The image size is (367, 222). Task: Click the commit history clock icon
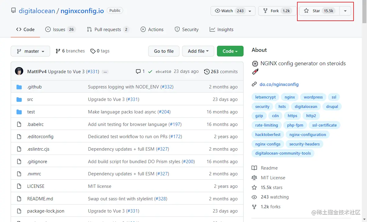click(x=207, y=72)
